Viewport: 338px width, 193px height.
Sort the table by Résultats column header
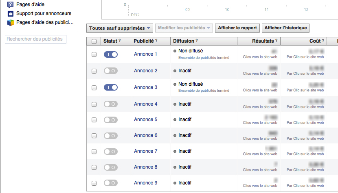(263, 41)
